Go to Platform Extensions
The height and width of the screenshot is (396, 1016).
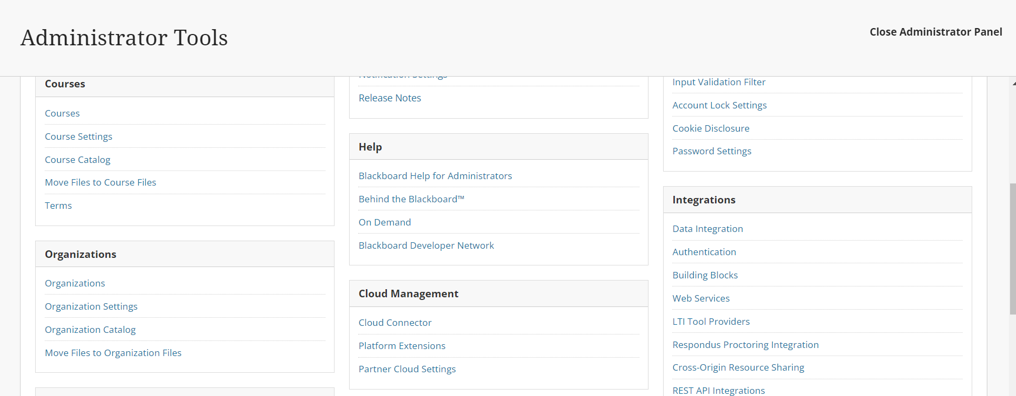tap(402, 346)
